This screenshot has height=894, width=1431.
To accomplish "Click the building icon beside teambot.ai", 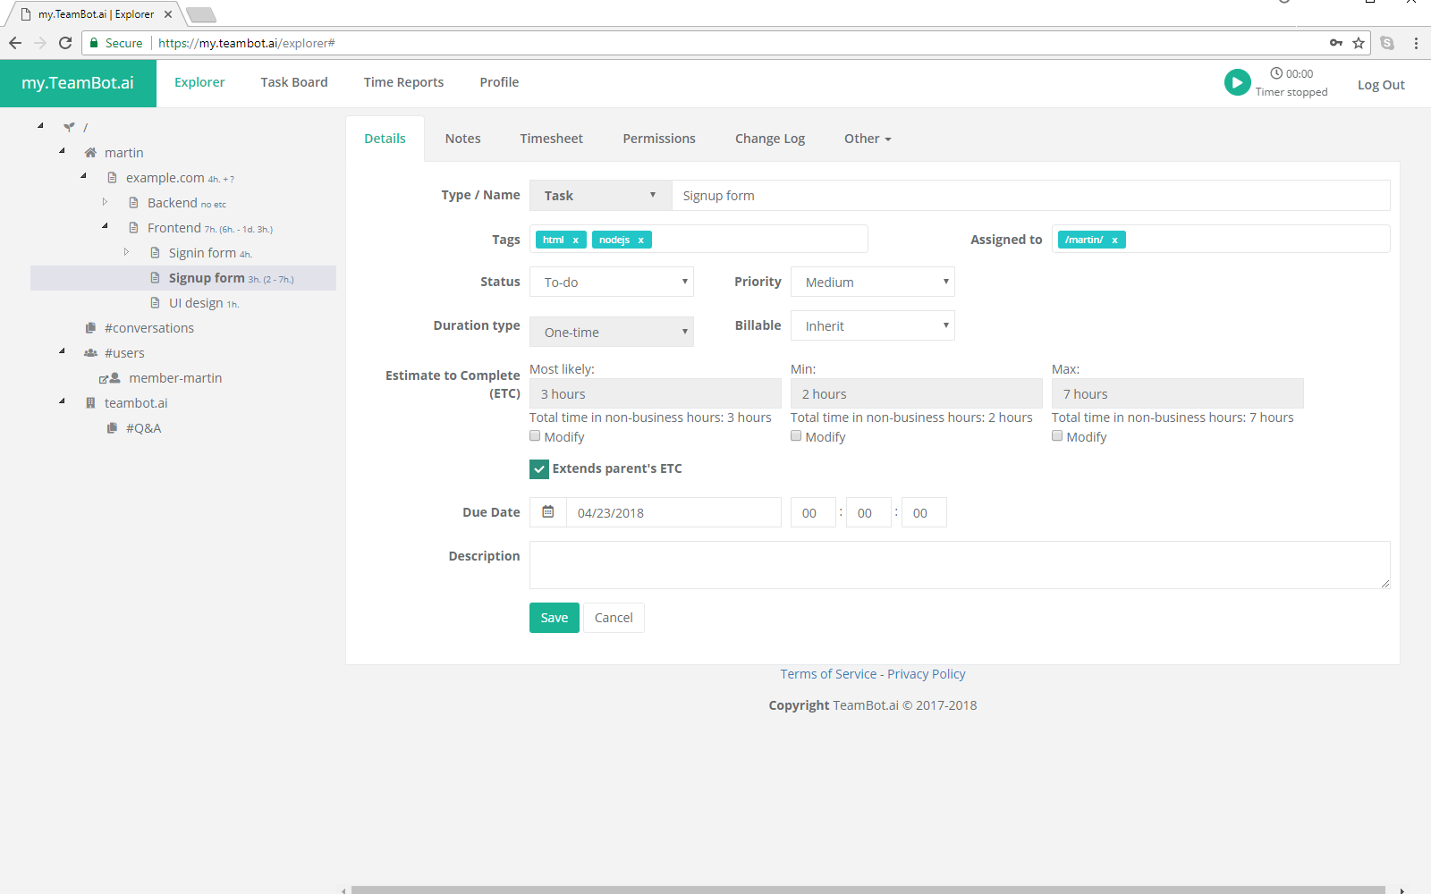I will pos(90,403).
